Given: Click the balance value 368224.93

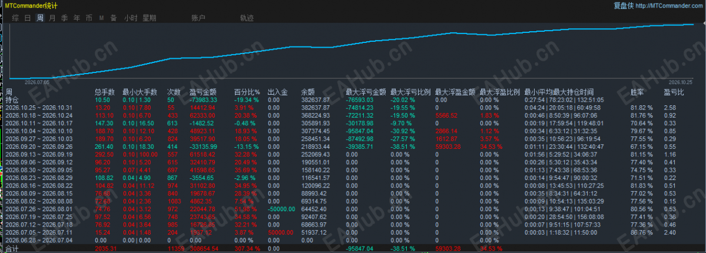Looking at the screenshot, I should [316, 116].
